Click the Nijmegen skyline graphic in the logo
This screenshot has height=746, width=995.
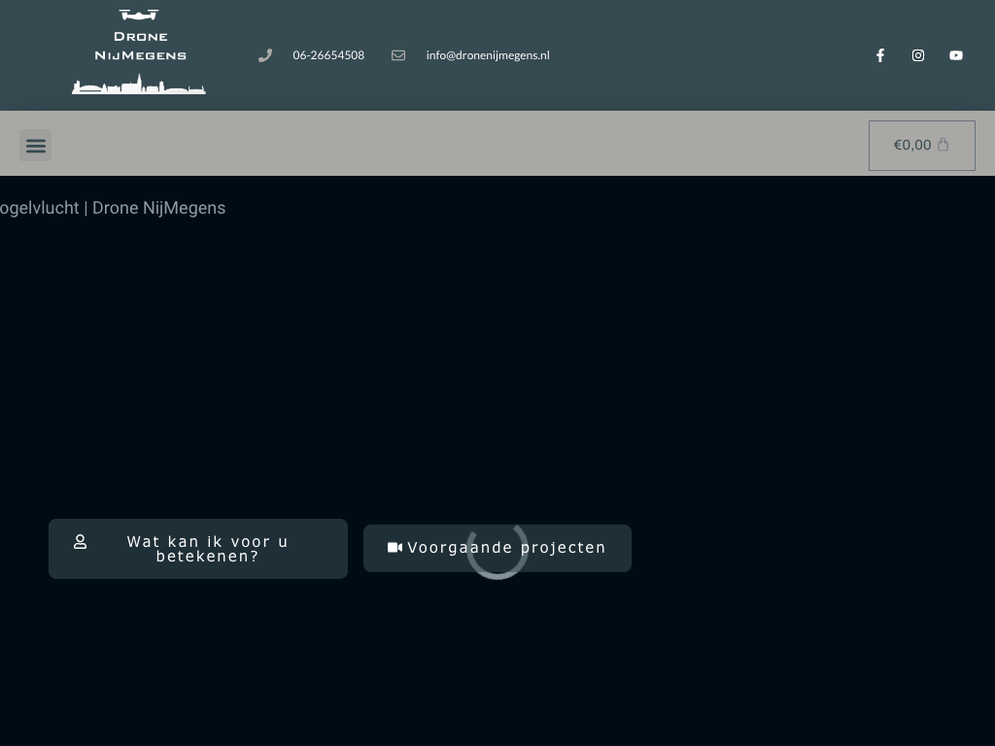139,85
